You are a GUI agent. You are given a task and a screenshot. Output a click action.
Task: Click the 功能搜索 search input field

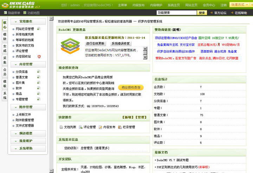(x=176, y=13)
